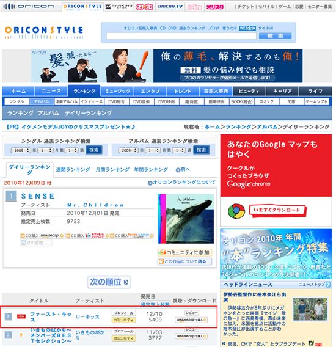
Task: Sort by 推定売上枚数 column link
Action: coord(155,304)
